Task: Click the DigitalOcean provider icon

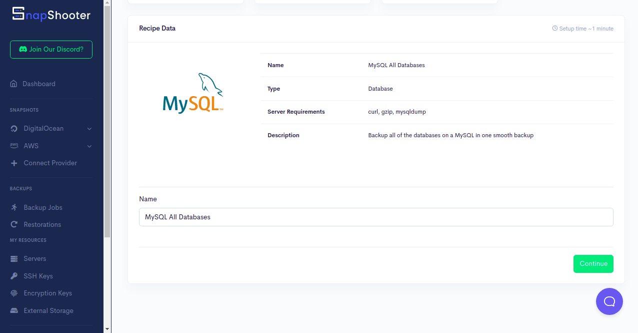Action: click(x=14, y=129)
